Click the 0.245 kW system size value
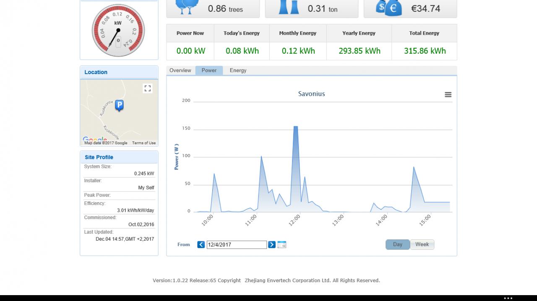This screenshot has width=537, height=301. click(144, 173)
